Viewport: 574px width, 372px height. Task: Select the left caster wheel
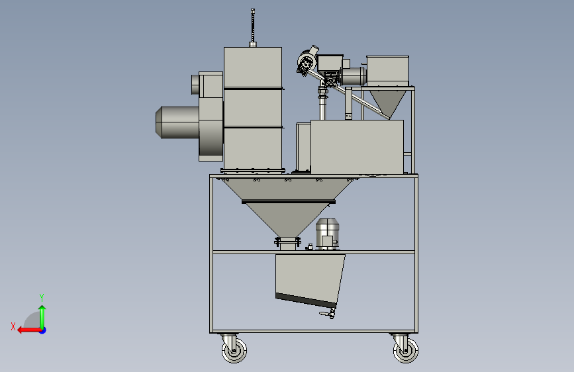234,350
